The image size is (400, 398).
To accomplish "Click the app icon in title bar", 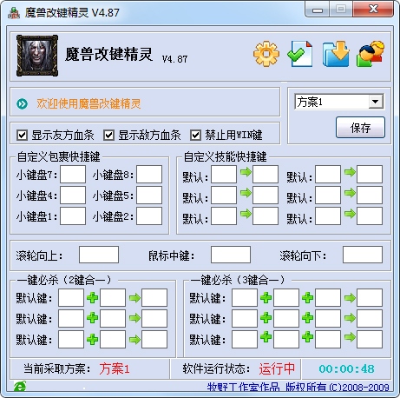I will (x=14, y=13).
